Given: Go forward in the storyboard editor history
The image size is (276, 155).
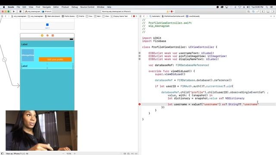Looking at the screenshot, I should (9, 16).
